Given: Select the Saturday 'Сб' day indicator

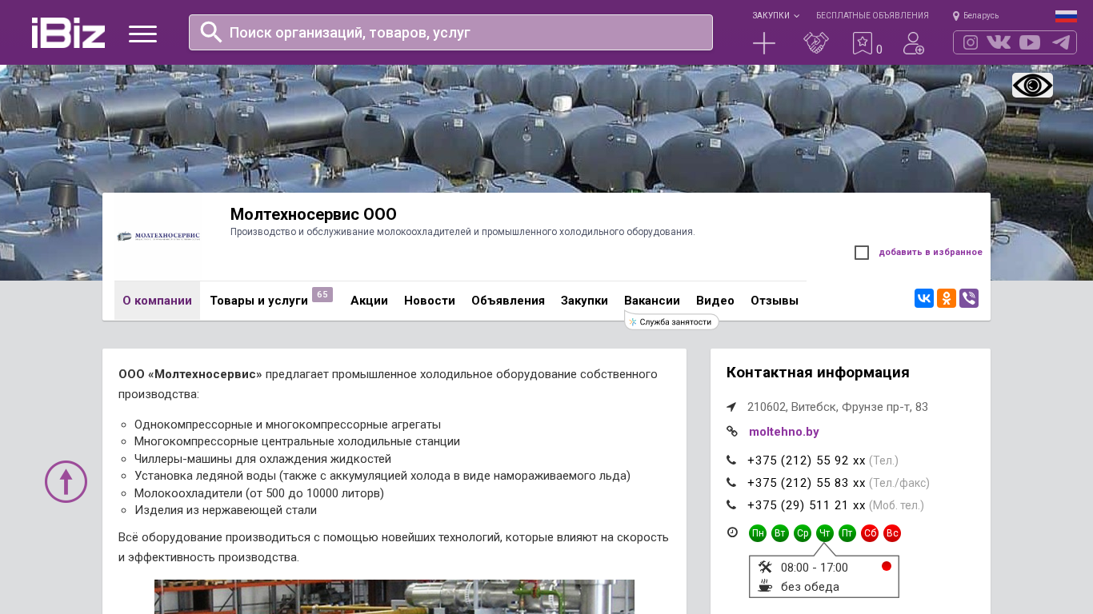Looking at the screenshot, I should tap(870, 533).
